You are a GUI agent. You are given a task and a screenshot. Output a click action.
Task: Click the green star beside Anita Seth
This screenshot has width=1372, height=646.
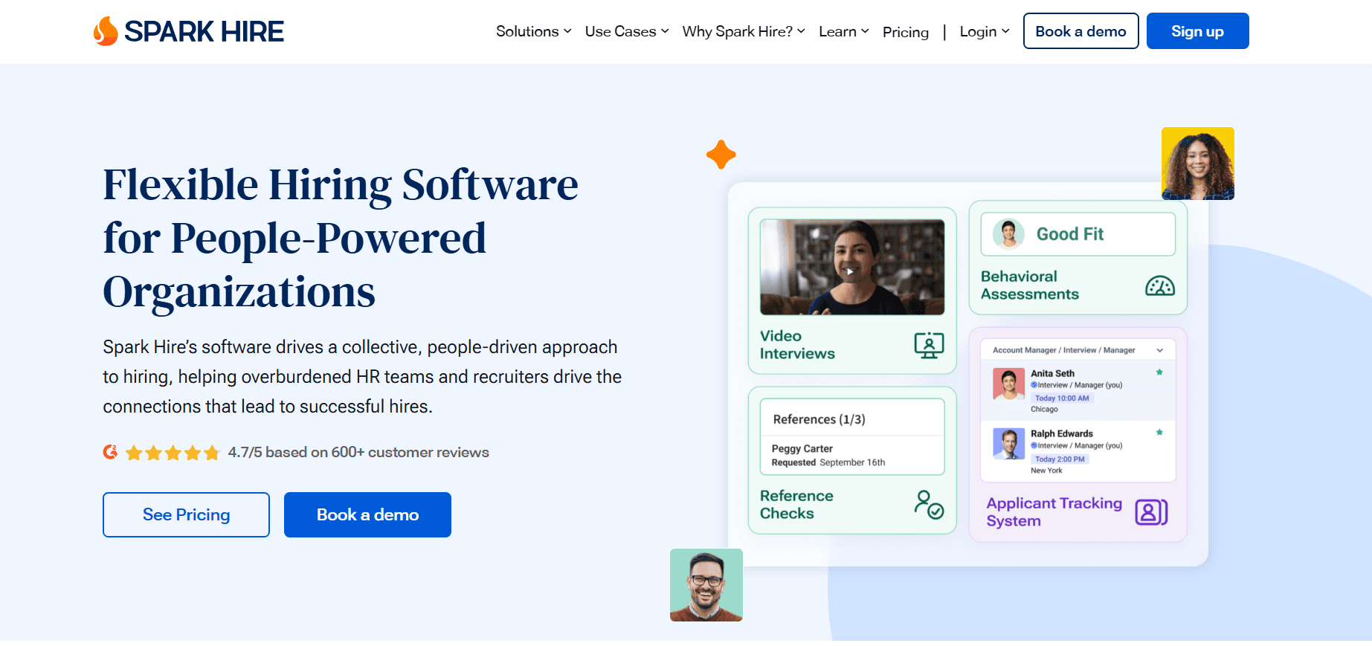(x=1159, y=372)
